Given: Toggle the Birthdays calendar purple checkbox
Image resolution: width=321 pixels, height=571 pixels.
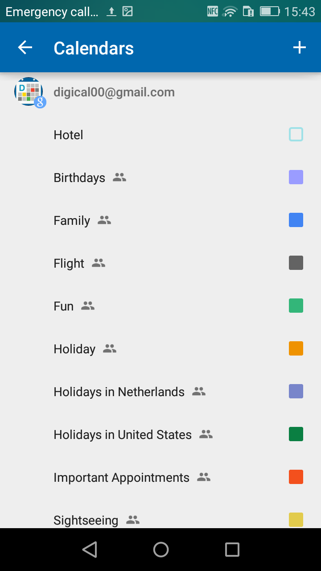Looking at the screenshot, I should click(x=296, y=178).
